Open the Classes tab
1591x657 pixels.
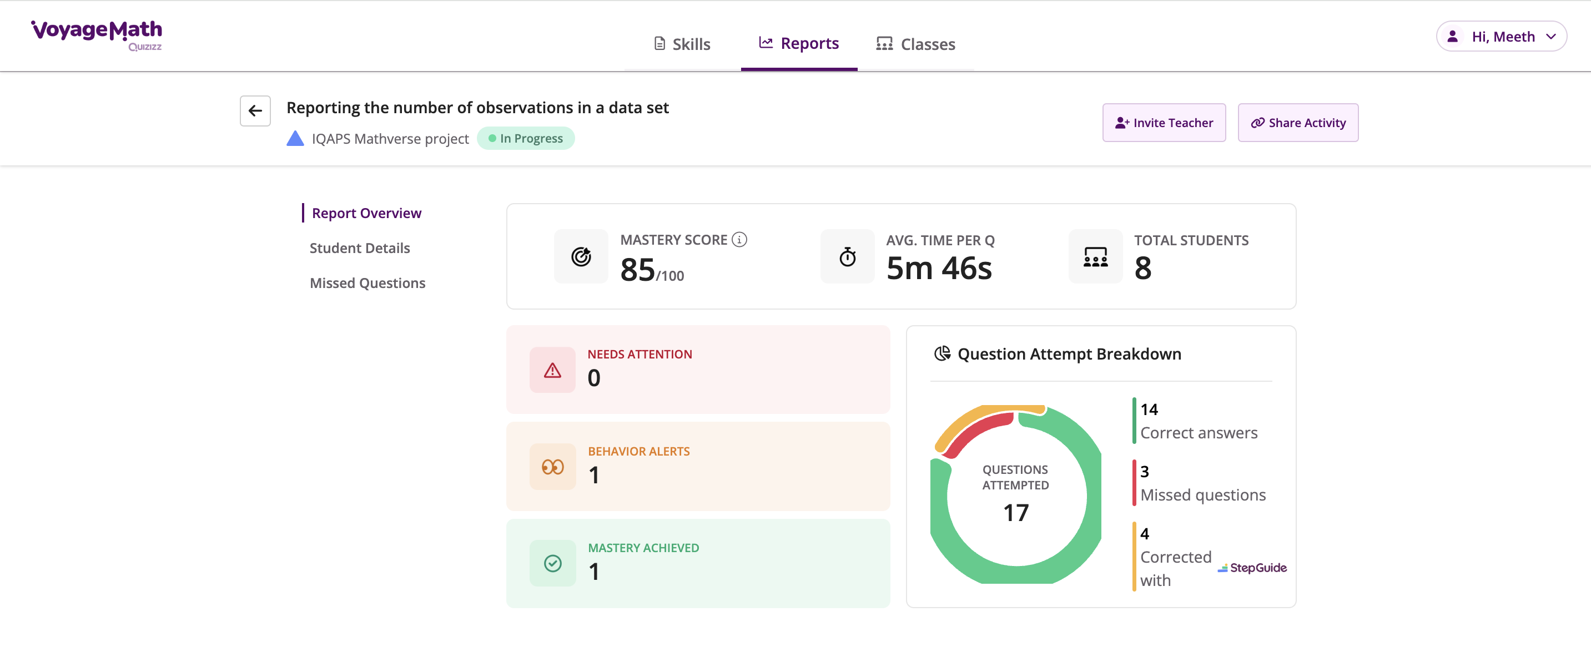point(915,44)
